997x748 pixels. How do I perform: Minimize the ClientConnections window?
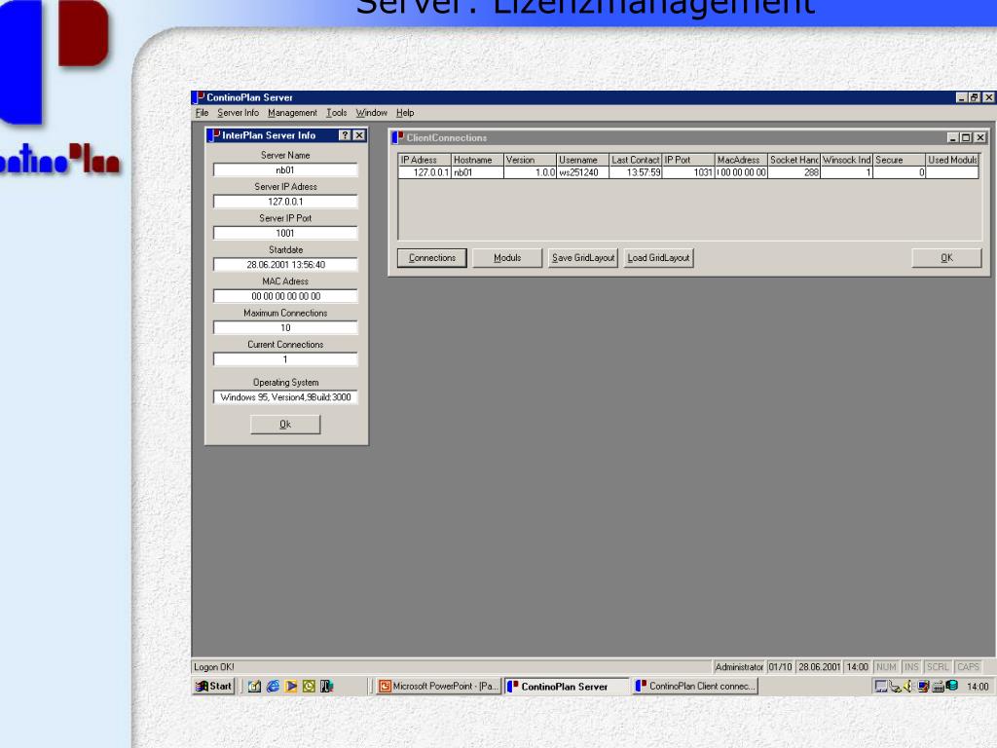coord(952,137)
